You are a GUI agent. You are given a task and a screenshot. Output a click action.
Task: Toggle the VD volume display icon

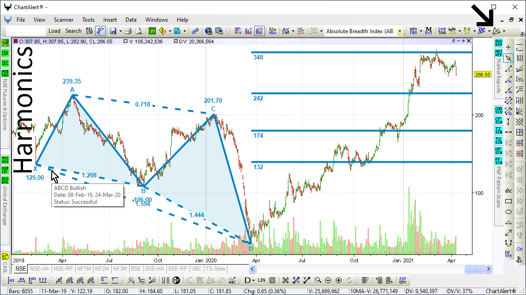[x=259, y=31]
